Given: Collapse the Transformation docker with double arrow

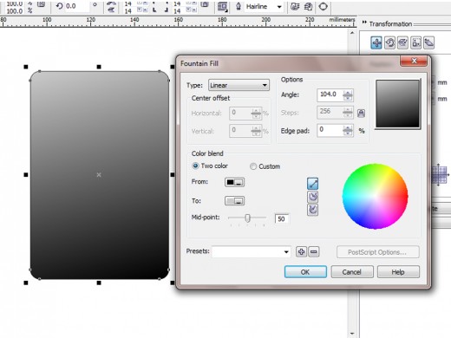Looking at the screenshot, I should point(364,23).
